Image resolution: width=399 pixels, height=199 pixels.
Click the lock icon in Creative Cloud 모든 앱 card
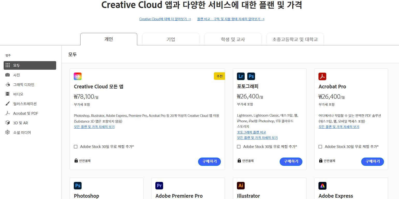[76, 161]
